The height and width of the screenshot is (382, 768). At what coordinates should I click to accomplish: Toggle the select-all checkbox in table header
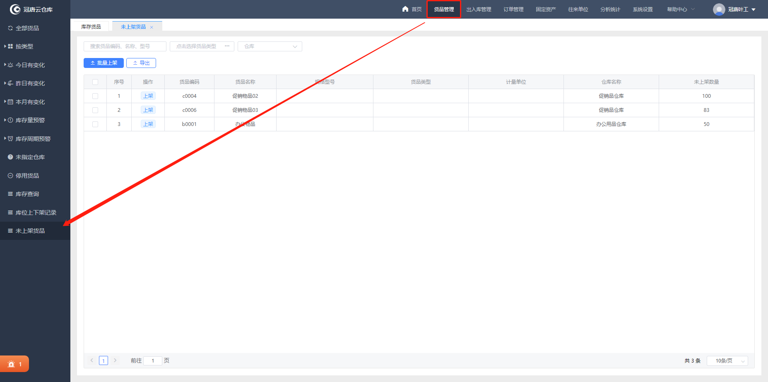[x=95, y=82]
